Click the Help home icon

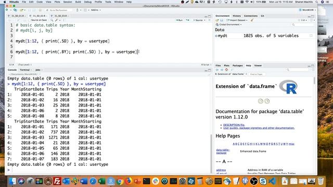(226, 70)
